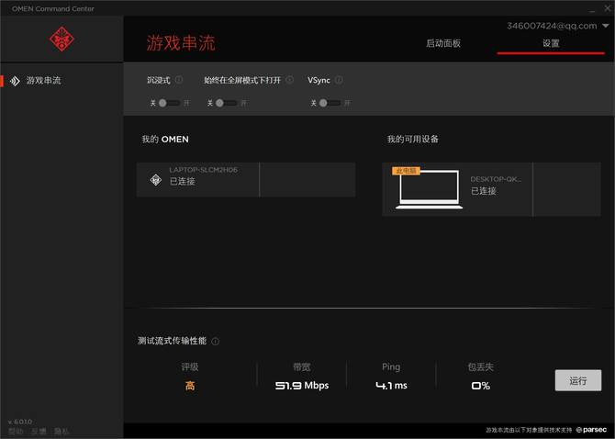Click the 51.9 Mbps bandwidth value

pyautogui.click(x=302, y=386)
